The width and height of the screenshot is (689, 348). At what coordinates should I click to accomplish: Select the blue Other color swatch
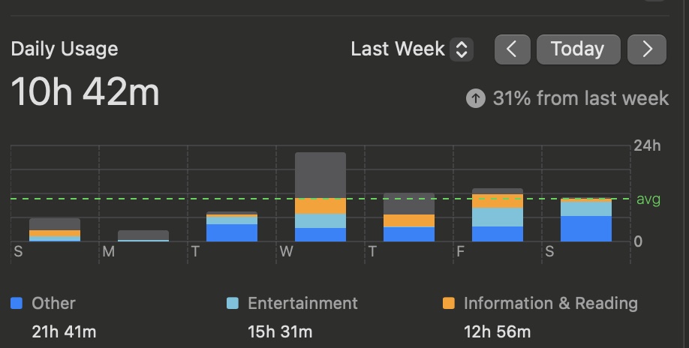[17, 303]
